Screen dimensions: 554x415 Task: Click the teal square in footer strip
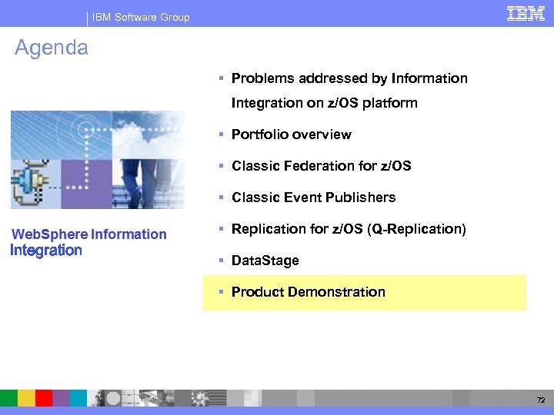[78, 398]
